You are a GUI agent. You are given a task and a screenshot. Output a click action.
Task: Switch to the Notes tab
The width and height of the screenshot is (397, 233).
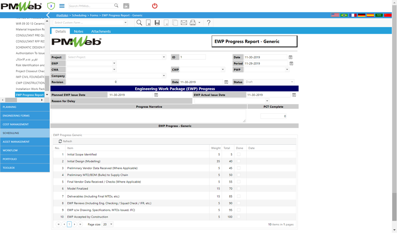78,31
